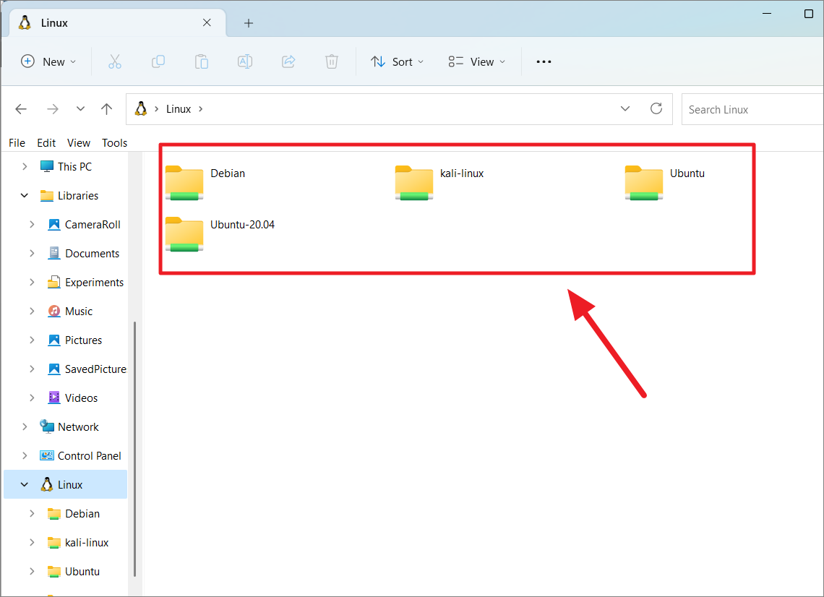Click the navigation pane scrollbar
The width and height of the screenshot is (824, 597).
pyautogui.click(x=134, y=449)
